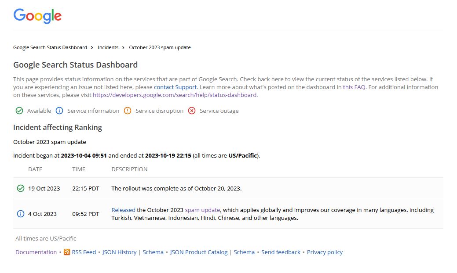Click the blue info icon beside 4 Oct 2023
Screen dimensions: 457x273
pyautogui.click(x=20, y=214)
